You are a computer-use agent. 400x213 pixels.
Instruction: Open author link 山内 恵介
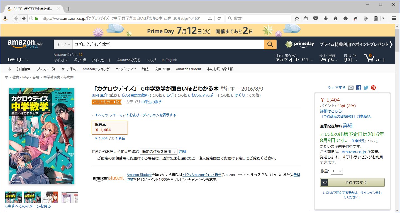click(x=99, y=95)
